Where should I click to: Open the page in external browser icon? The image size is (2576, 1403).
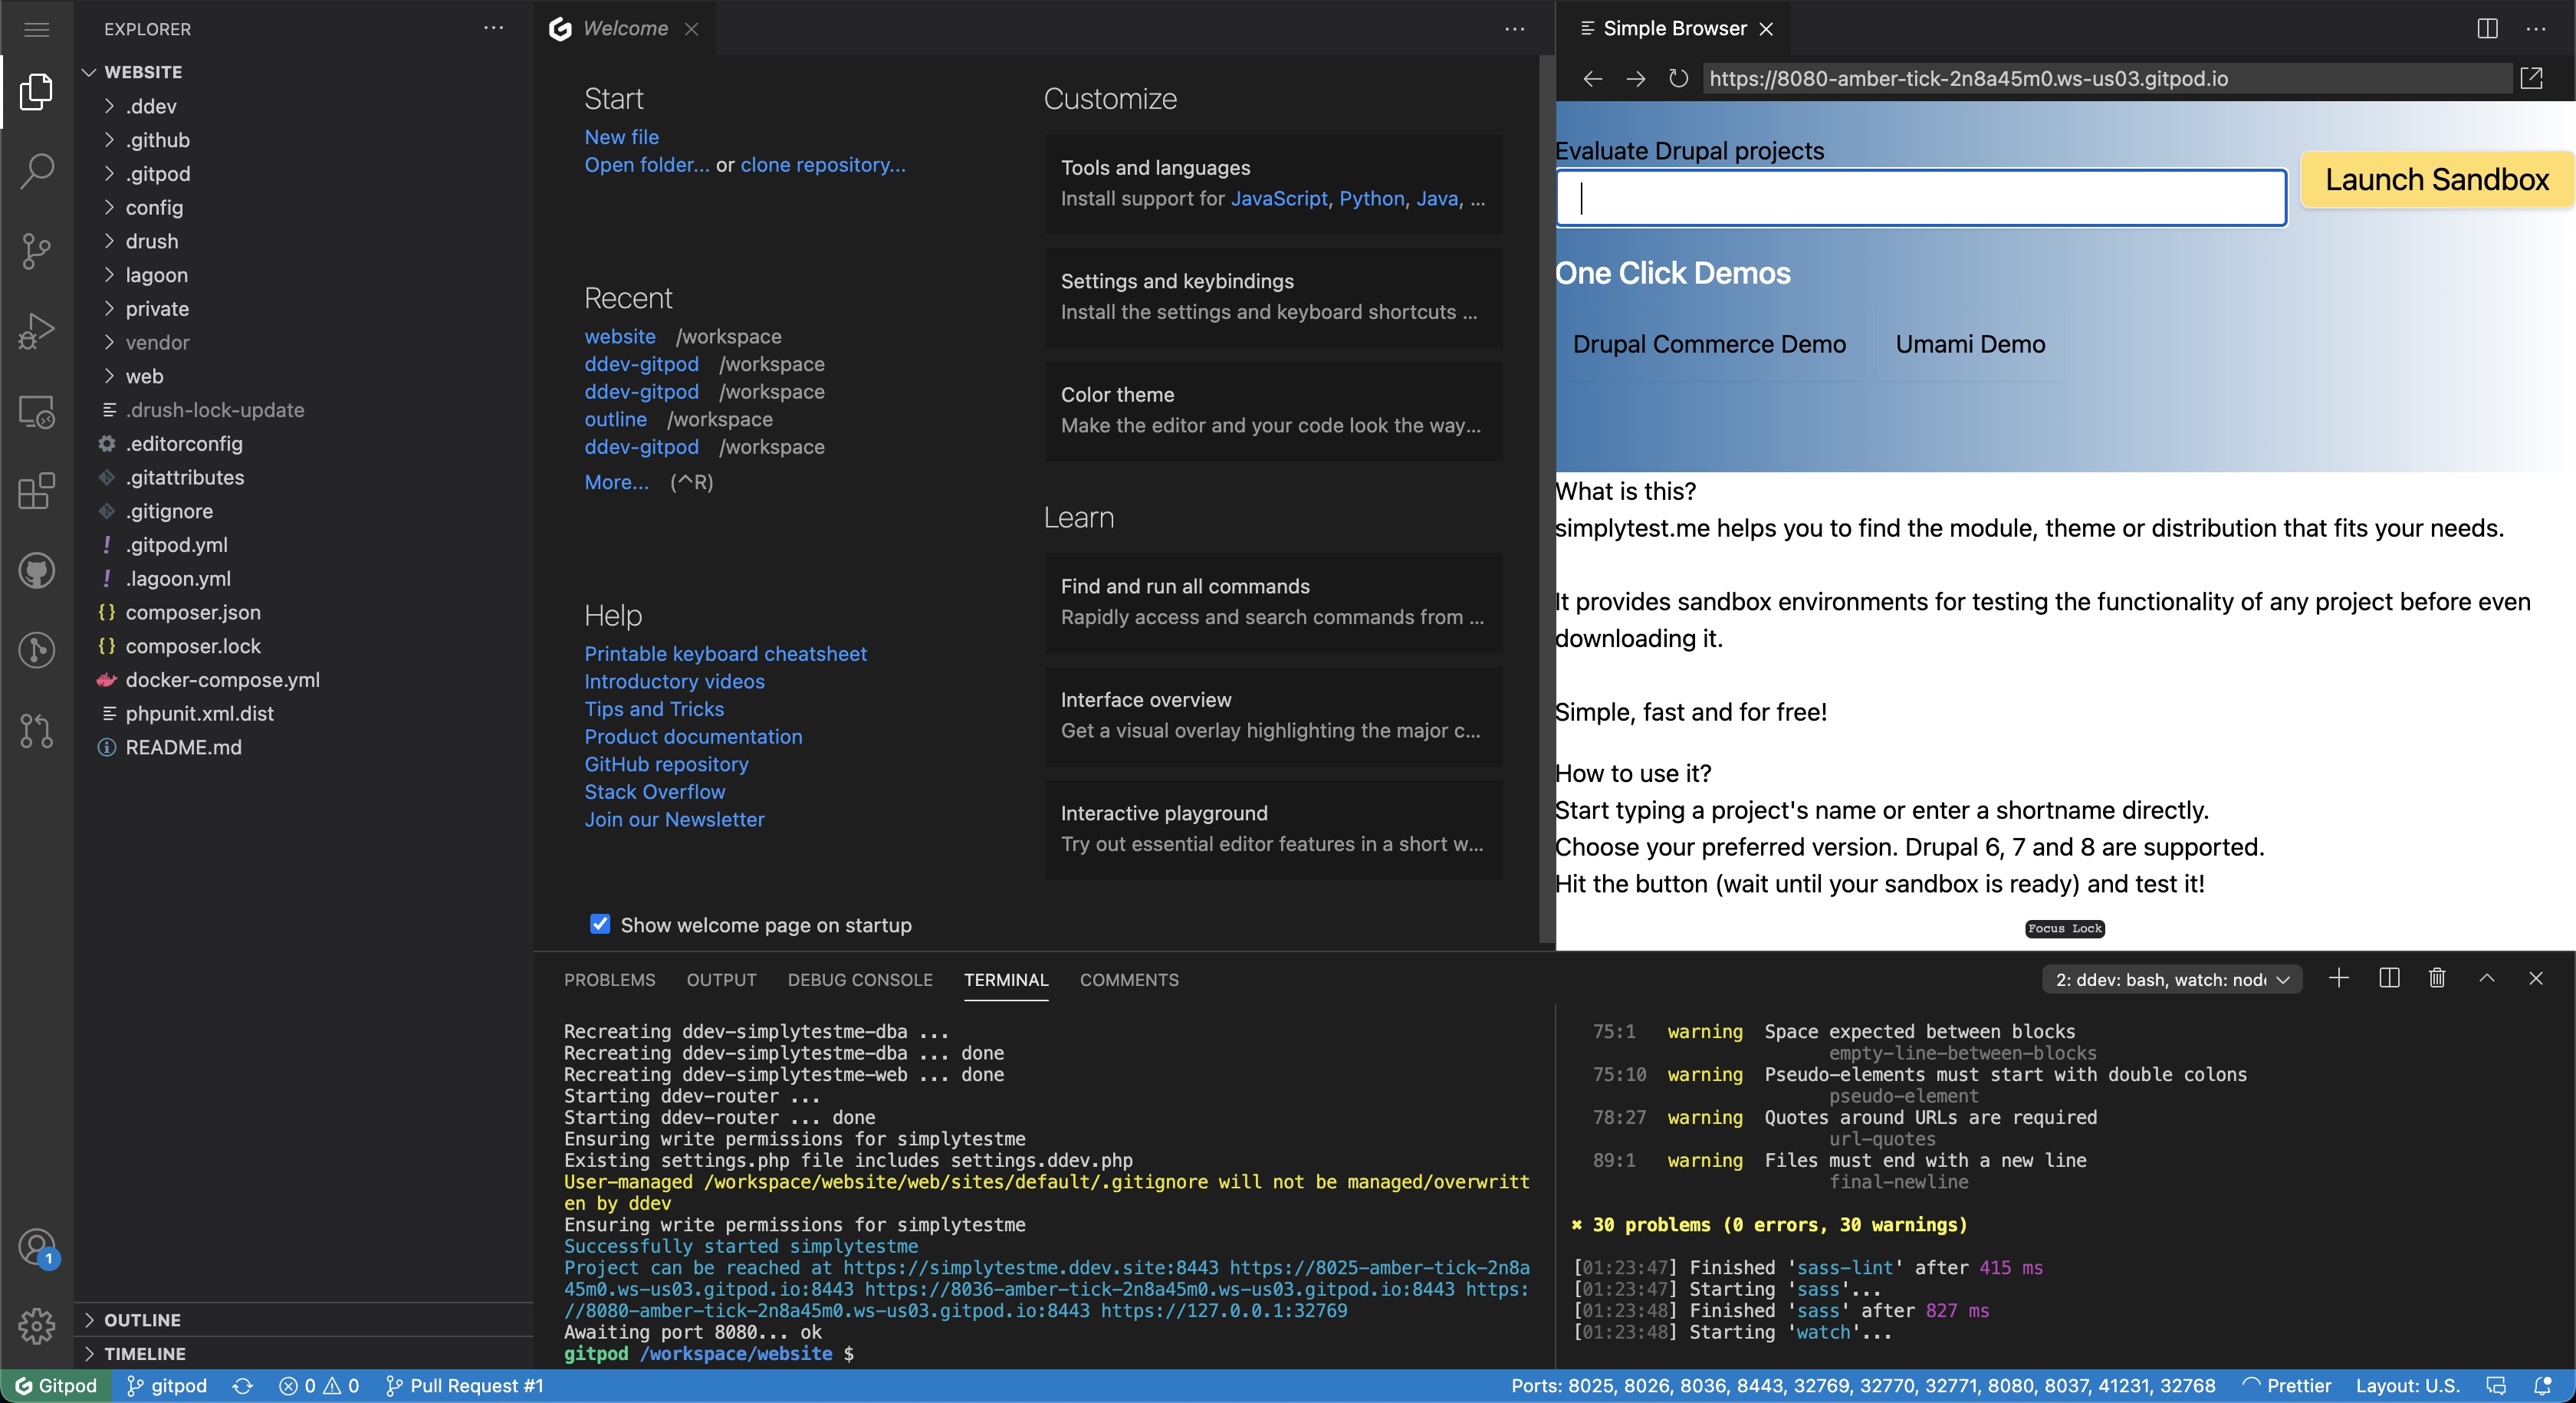point(2531,78)
